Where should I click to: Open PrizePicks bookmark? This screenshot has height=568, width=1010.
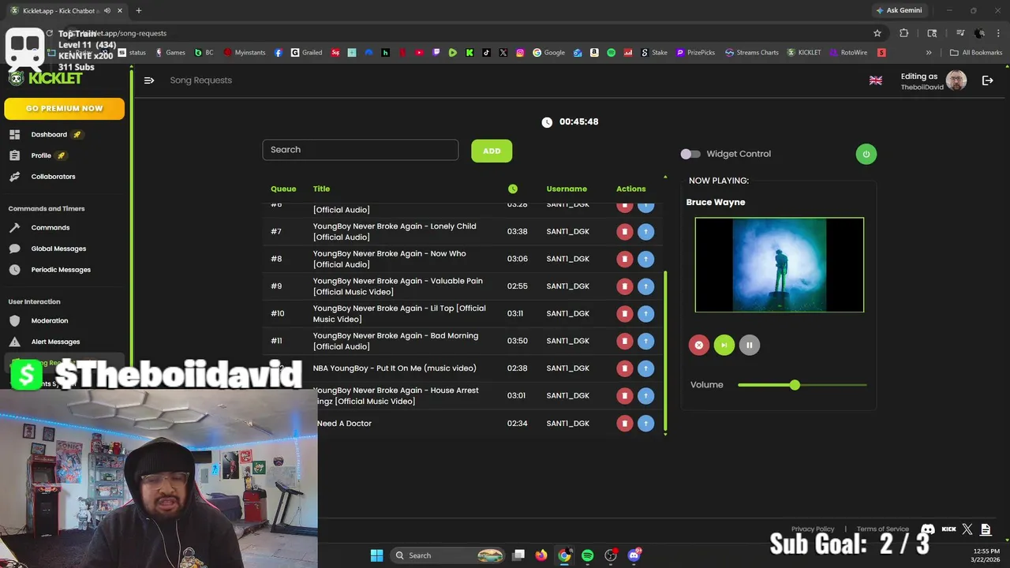click(695, 53)
